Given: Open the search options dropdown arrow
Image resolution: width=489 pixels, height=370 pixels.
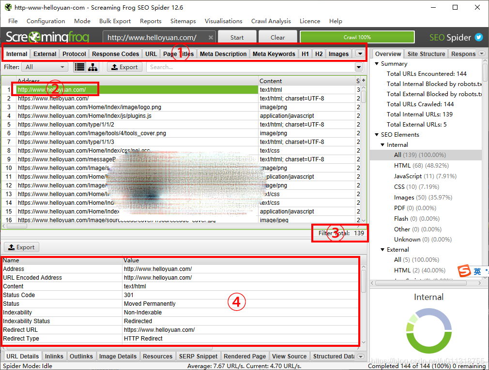Looking at the screenshot, I should [x=359, y=67].
